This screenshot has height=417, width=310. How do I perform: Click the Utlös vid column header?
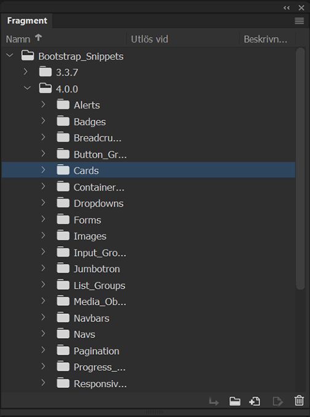point(149,39)
